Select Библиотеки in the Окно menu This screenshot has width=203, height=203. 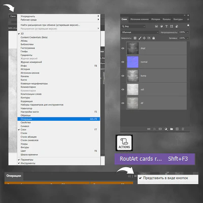59,44
